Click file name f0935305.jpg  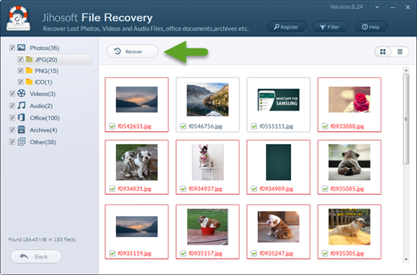[347, 253]
